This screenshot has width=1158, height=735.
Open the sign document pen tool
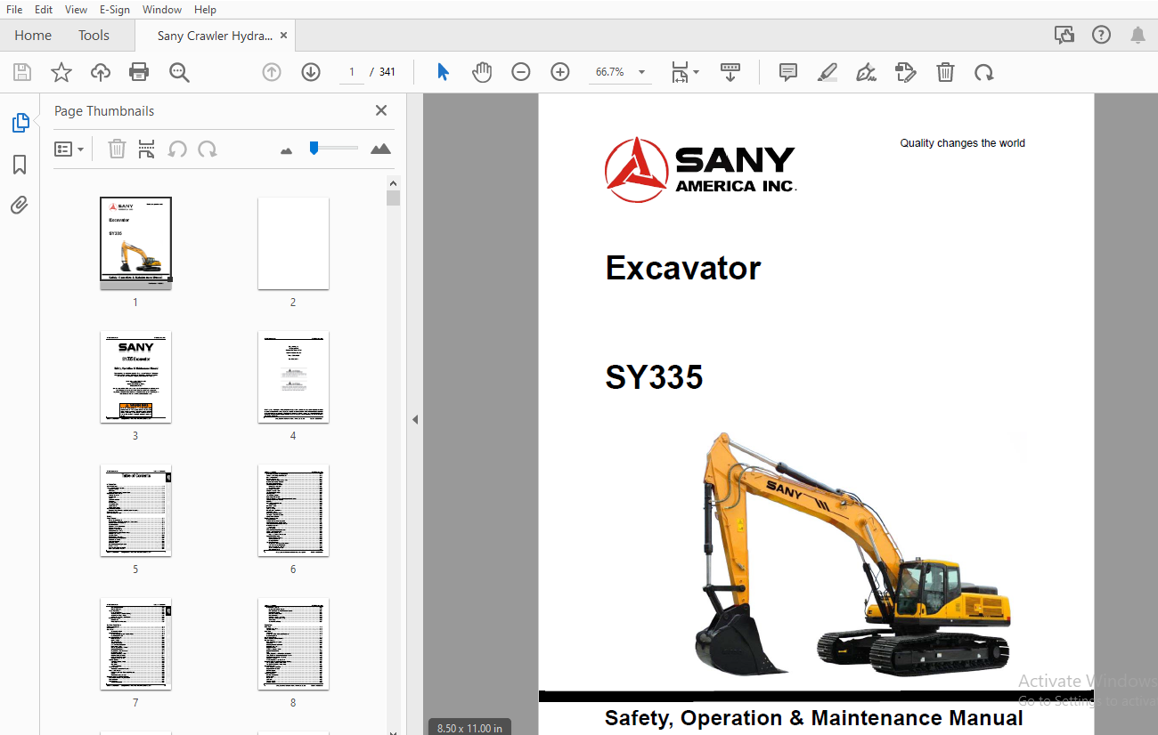[866, 72]
